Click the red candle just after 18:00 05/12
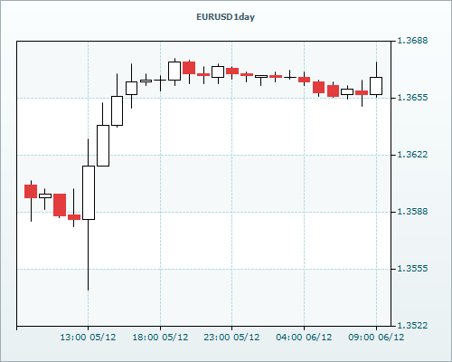Screen dimensions: 452x362 (189, 68)
